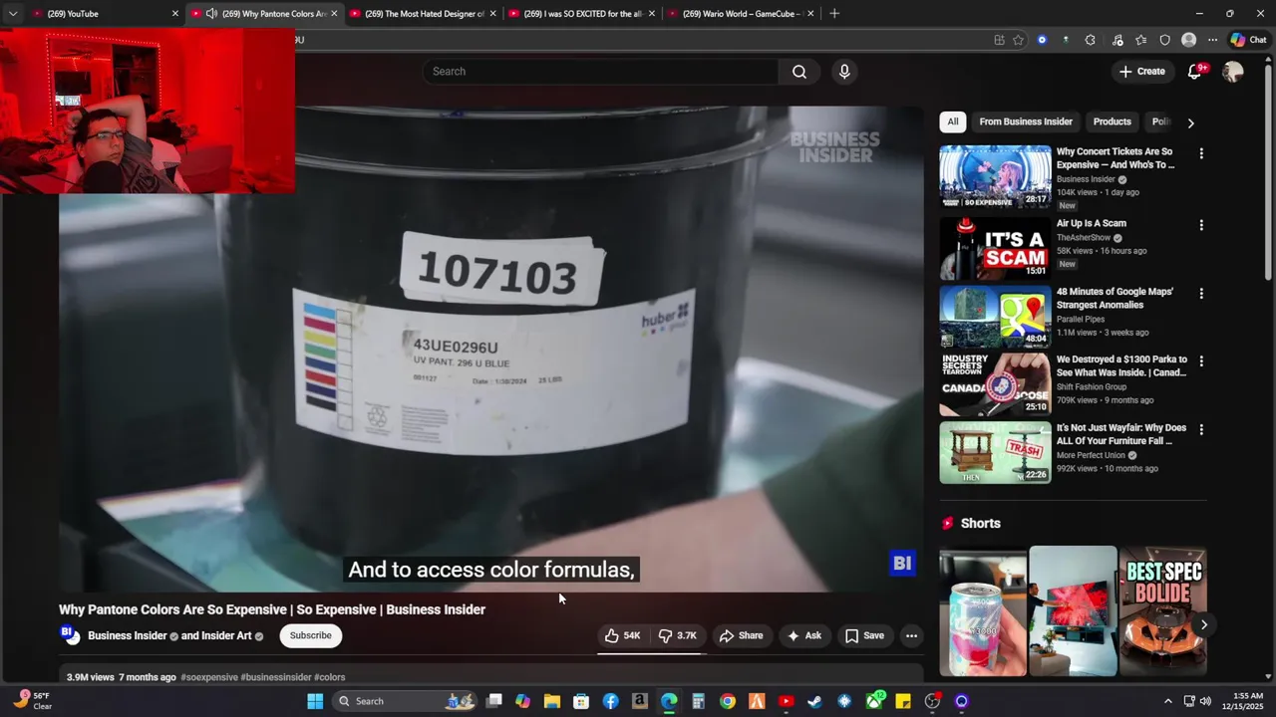Show more filter chips with right arrow
1276x717 pixels.
point(1190,122)
